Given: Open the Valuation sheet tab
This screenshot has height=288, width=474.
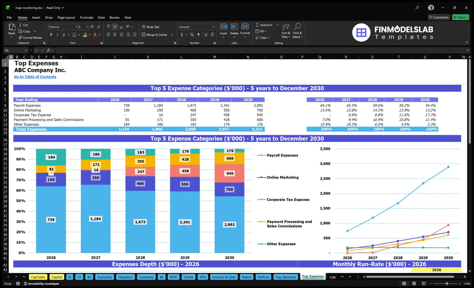Looking at the screenshot, I should click(x=125, y=277).
